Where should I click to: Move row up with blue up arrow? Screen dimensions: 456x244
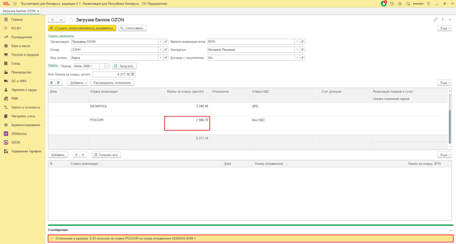[x=52, y=83]
